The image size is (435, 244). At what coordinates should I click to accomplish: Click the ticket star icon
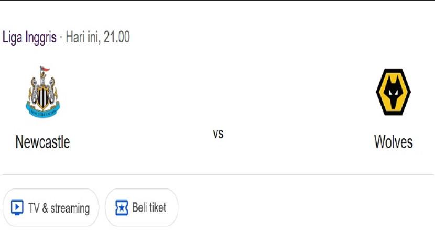pyautogui.click(x=122, y=208)
